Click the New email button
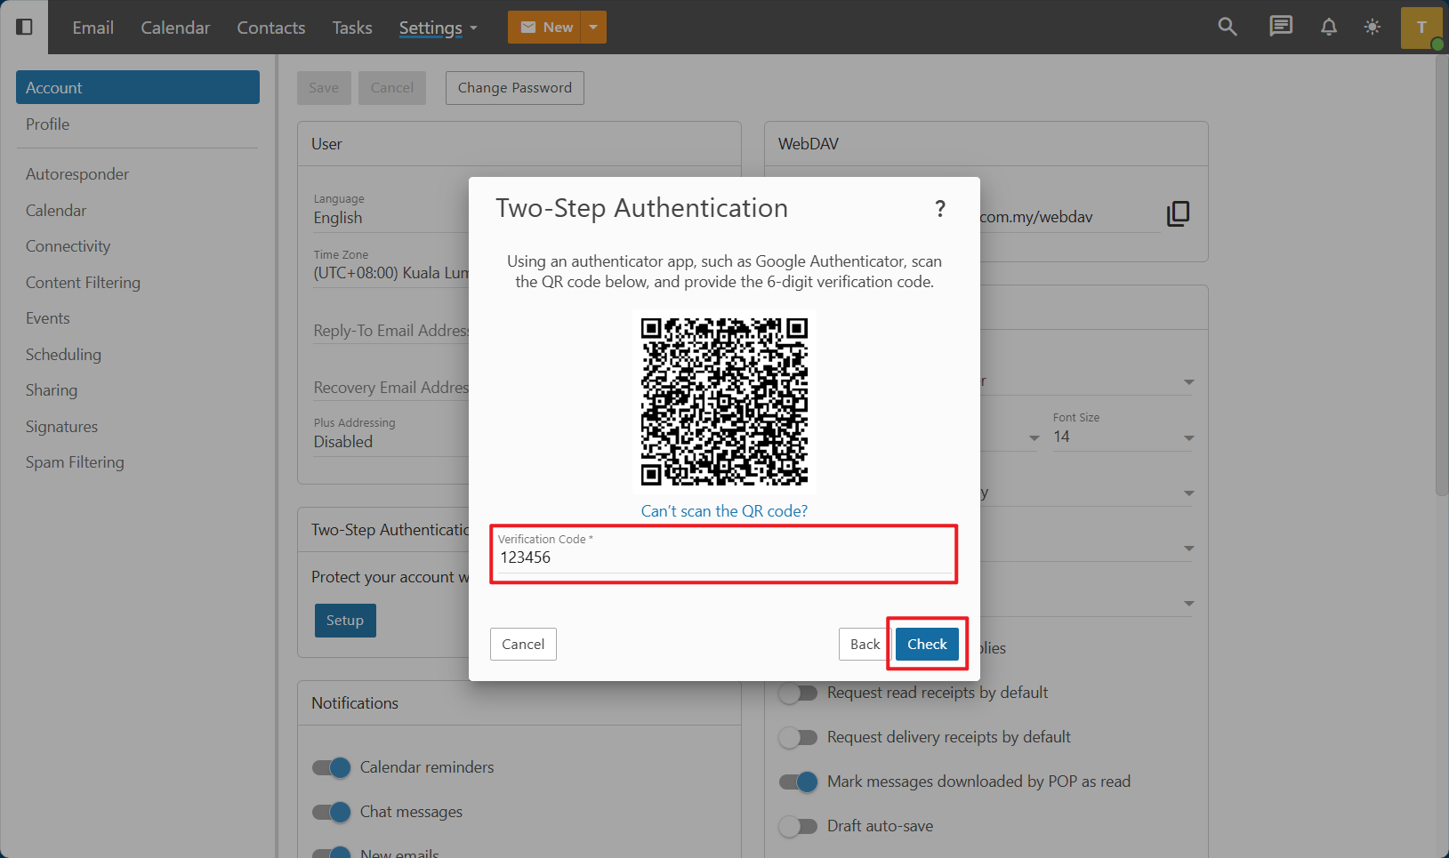 click(544, 28)
